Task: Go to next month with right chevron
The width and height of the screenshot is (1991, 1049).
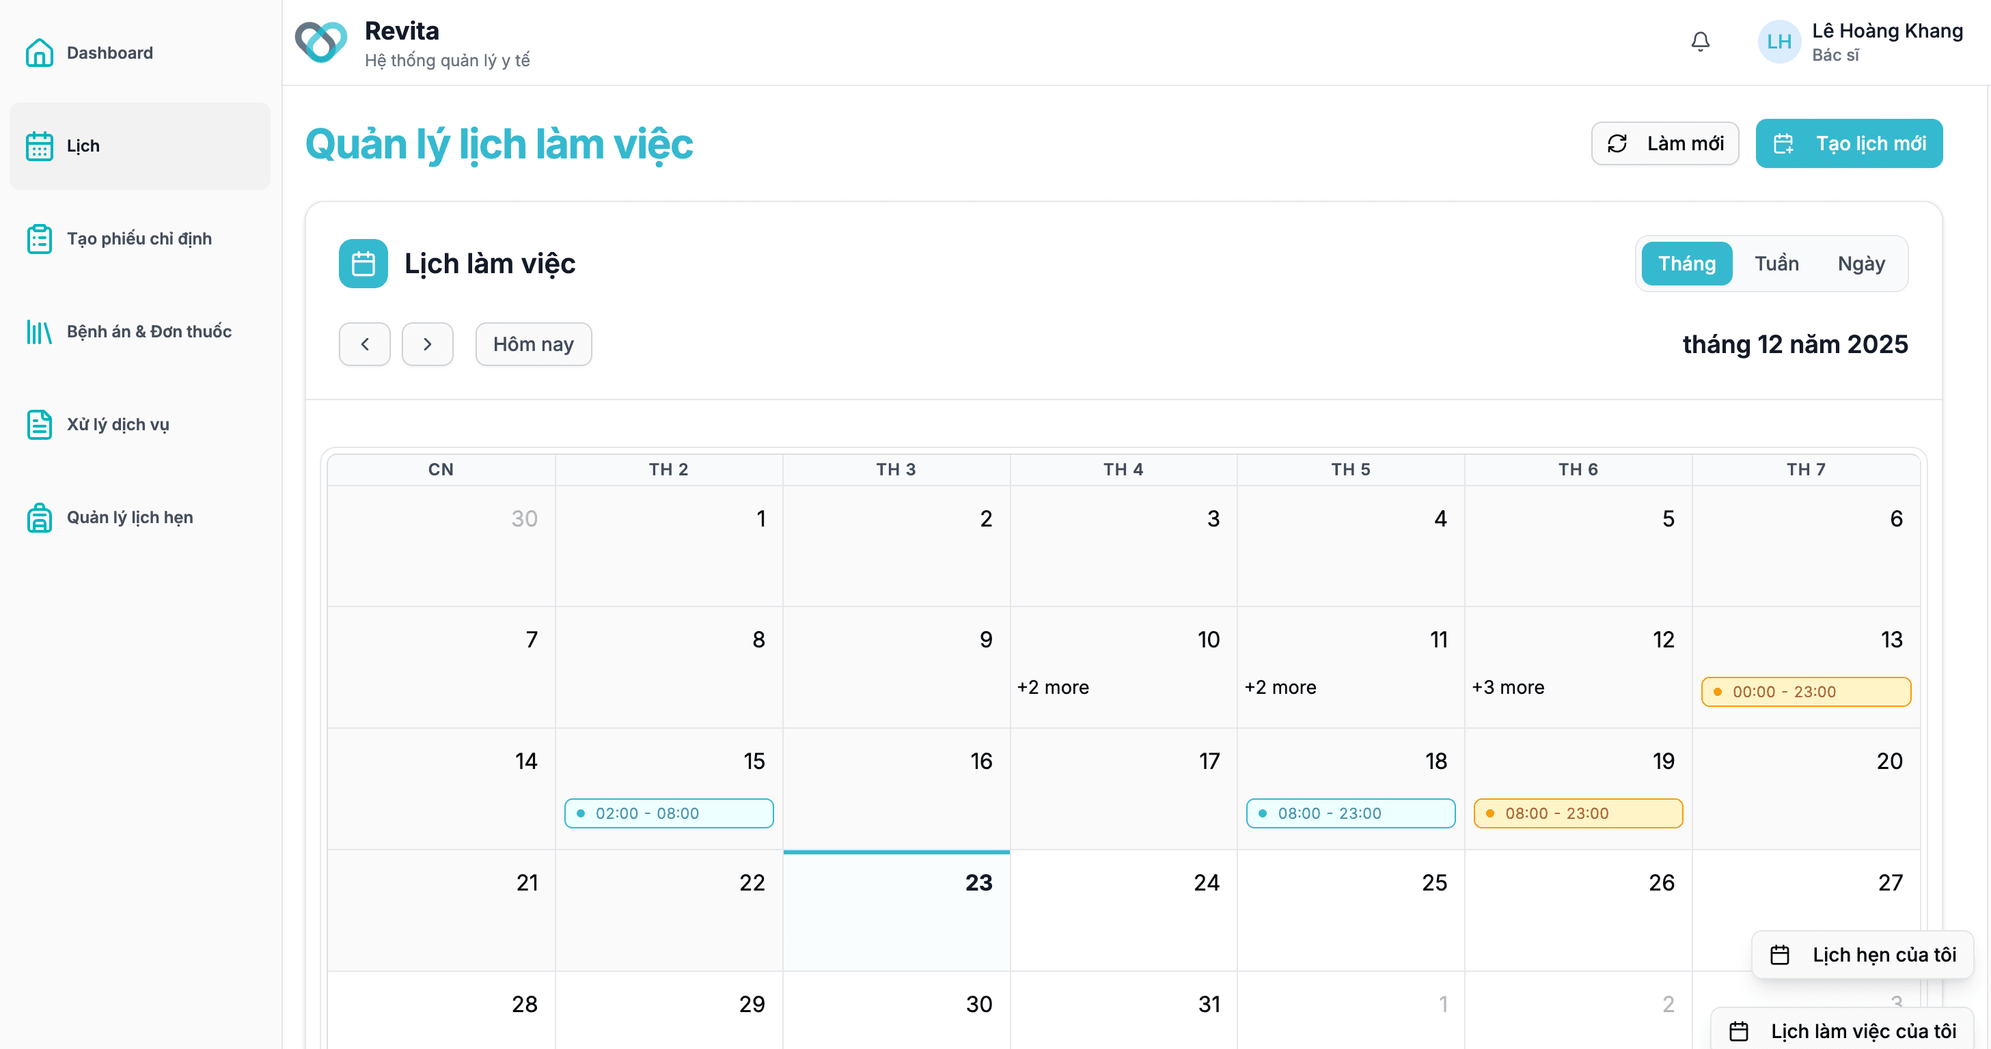Action: [428, 344]
